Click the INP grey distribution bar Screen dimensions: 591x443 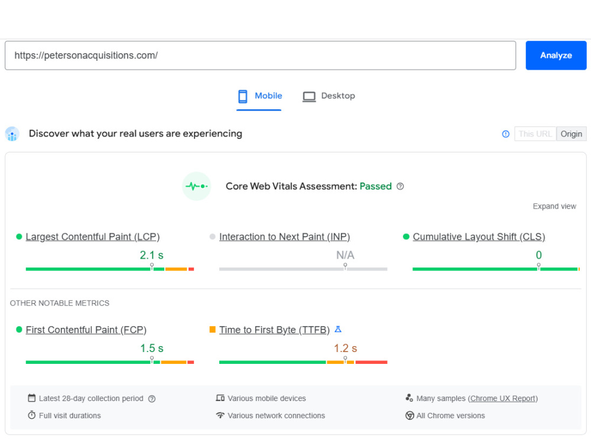303,269
